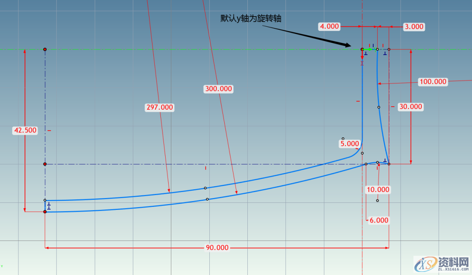The image size is (472, 275).
Task: Select the 默认y轴为旋转轴 annotation text
Action: click(250, 19)
